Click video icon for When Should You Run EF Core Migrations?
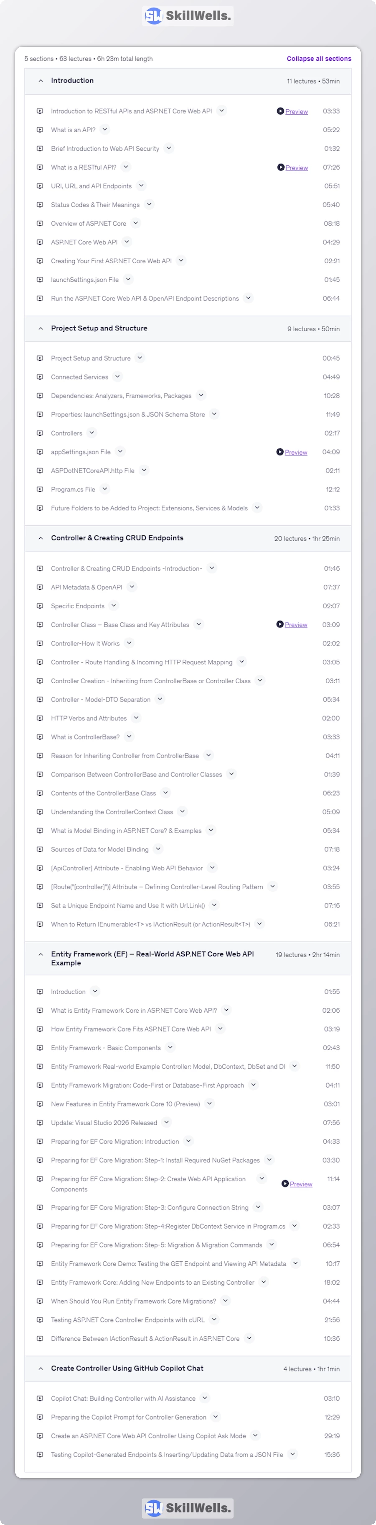The image size is (376, 1525). (40, 1301)
